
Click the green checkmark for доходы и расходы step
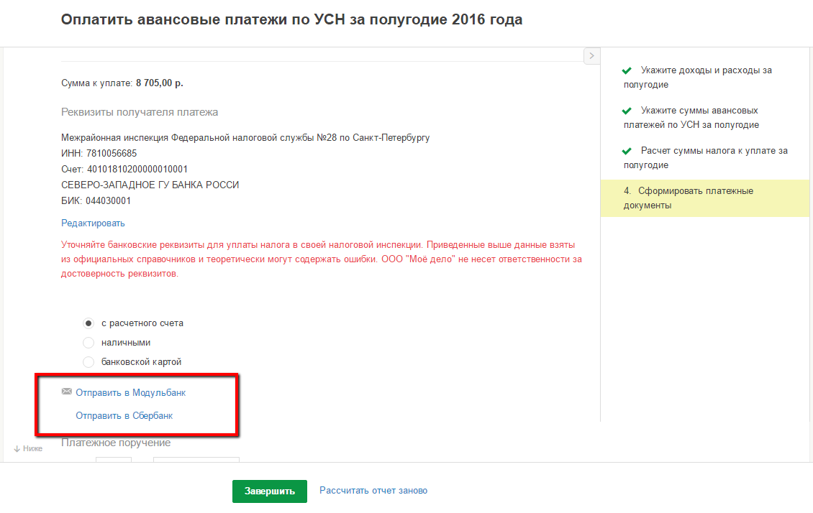pos(626,70)
